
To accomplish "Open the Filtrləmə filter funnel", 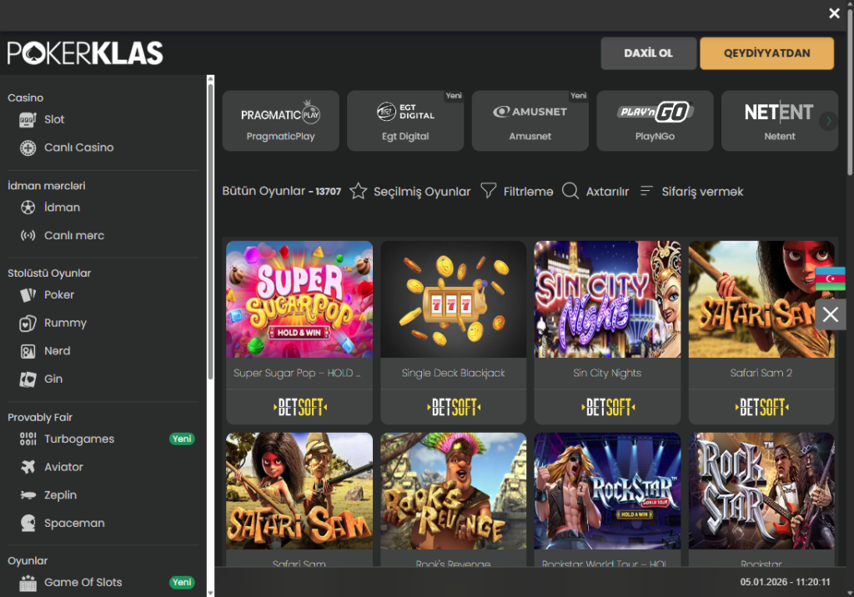I will tap(489, 192).
